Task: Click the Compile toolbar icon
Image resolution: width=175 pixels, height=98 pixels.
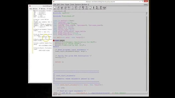Action: click(x=97, y=8)
